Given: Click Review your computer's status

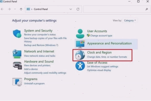Looking at the screenshot, I should click(x=40, y=34).
